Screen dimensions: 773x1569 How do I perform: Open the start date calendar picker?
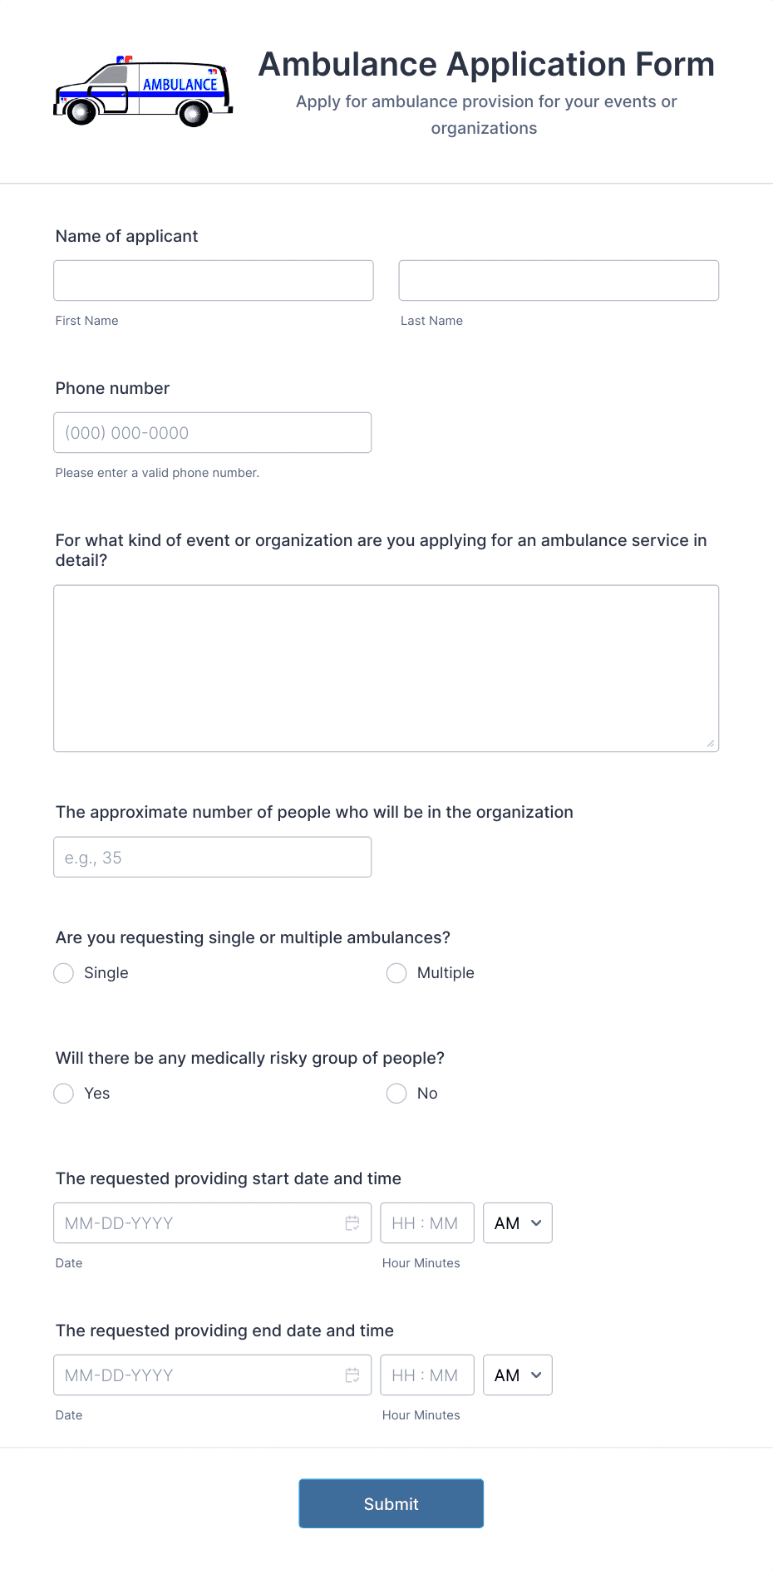pos(352,1222)
